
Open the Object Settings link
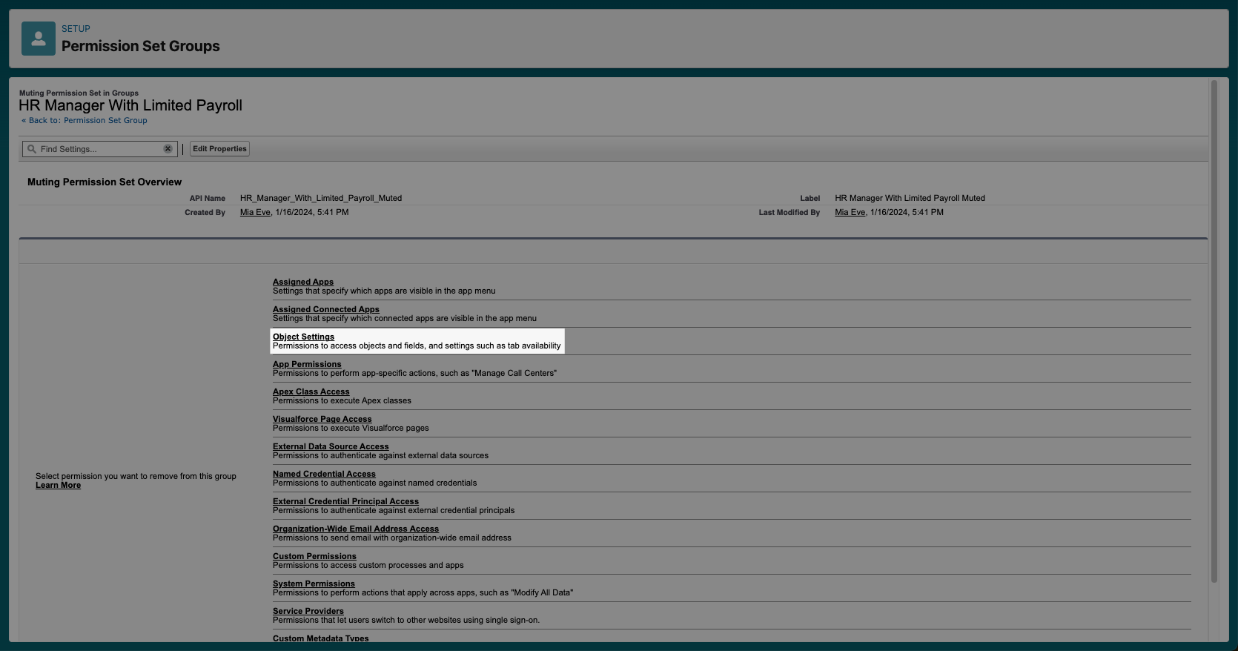click(x=303, y=337)
